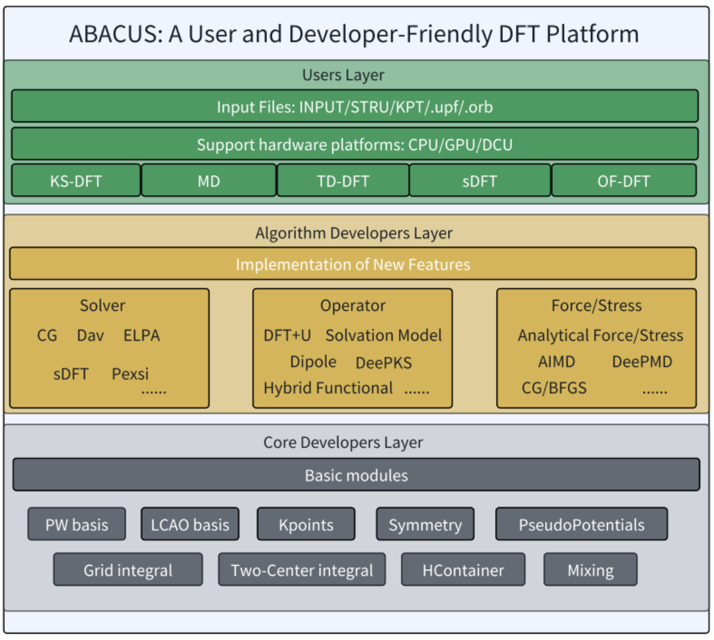Screen dimensions: 714x640
Task: Click the Basic modules bar
Action: (x=356, y=475)
